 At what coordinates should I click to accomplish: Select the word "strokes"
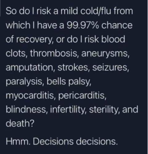[73, 67]
